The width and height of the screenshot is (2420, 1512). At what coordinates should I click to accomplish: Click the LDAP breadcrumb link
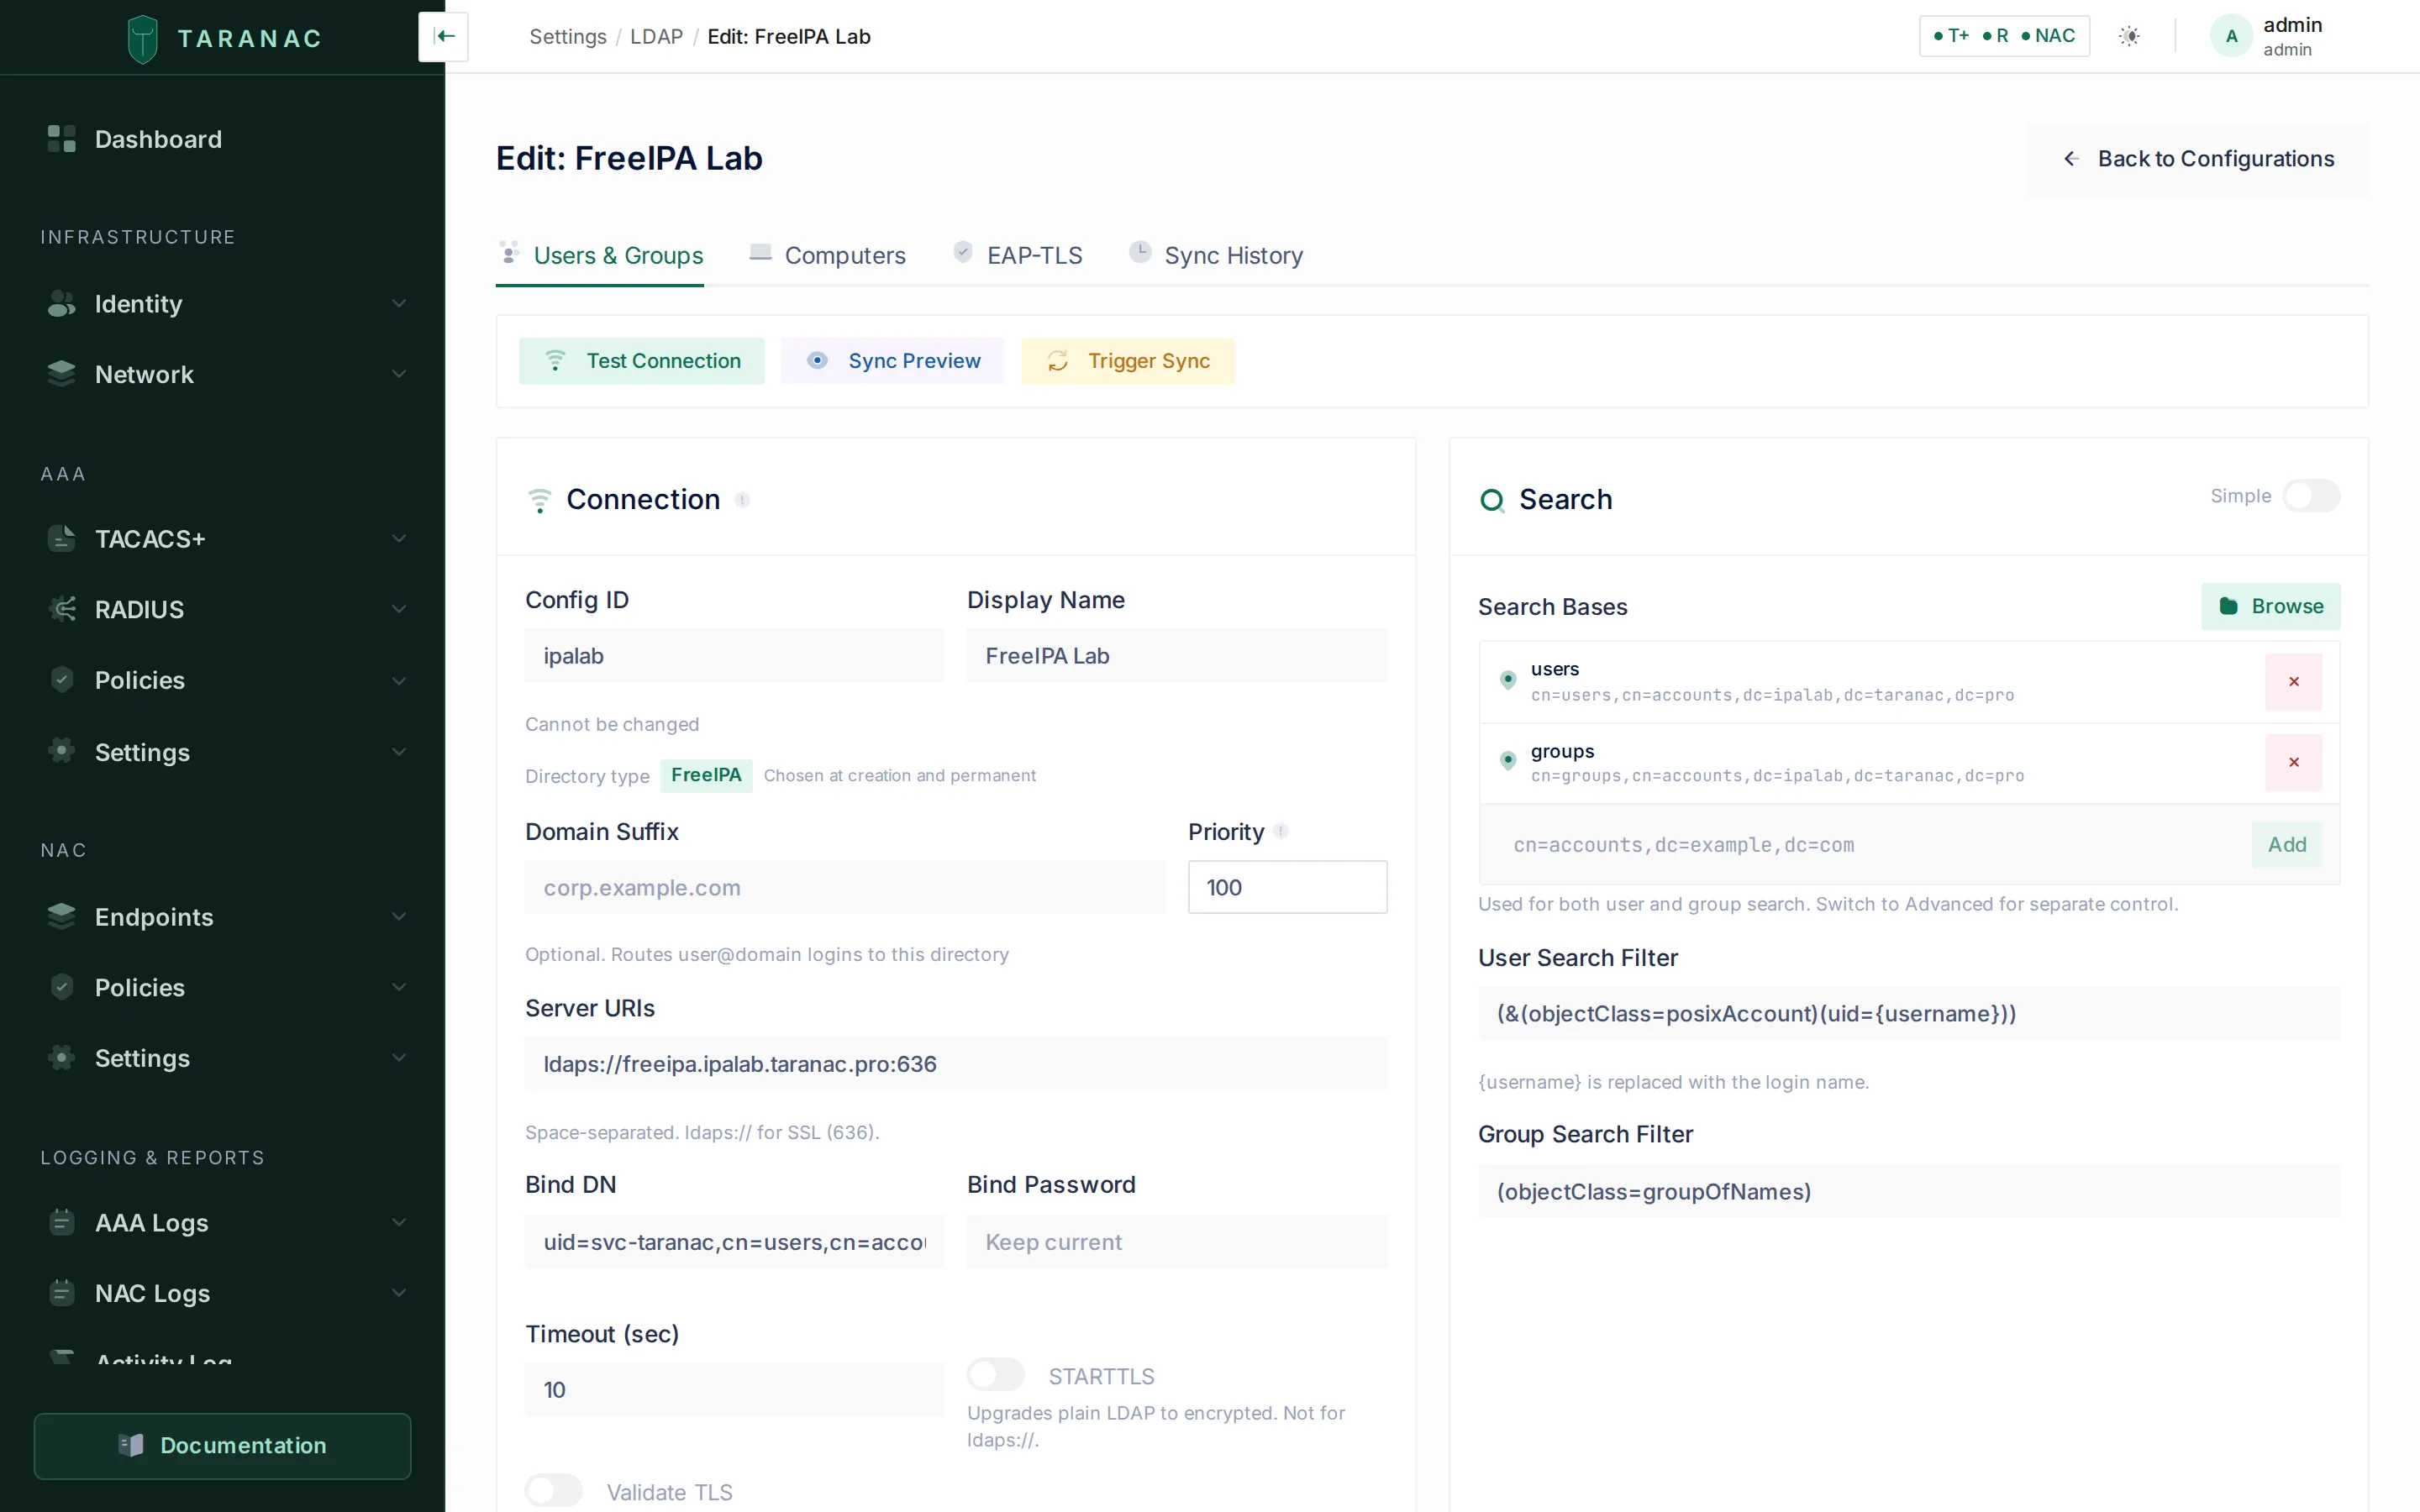tap(656, 37)
